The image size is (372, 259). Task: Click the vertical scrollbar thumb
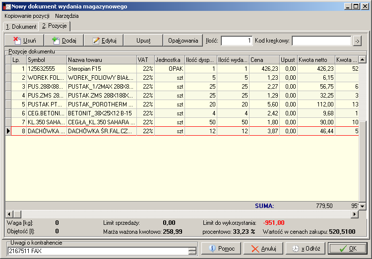click(363, 161)
